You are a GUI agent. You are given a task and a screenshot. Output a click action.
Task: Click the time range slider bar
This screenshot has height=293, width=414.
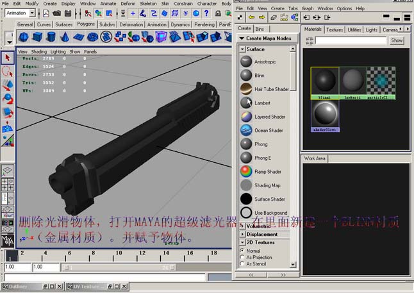pyautogui.click(x=120, y=267)
